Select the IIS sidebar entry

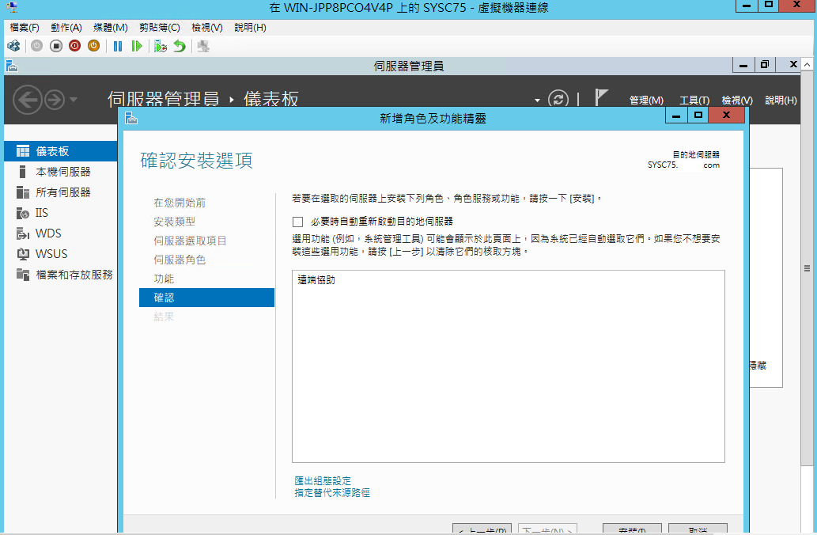coord(60,213)
